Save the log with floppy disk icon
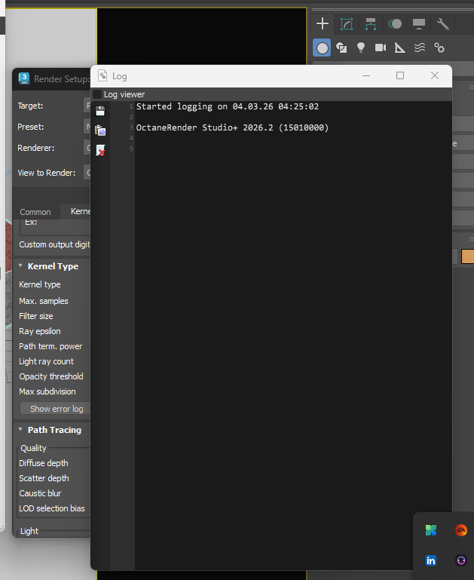Viewport: 474px width, 580px height. point(100,111)
